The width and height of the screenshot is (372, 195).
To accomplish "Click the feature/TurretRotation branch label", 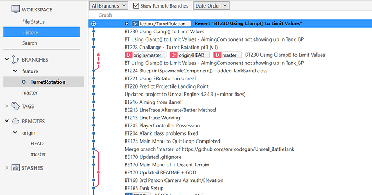I will tap(161, 24).
